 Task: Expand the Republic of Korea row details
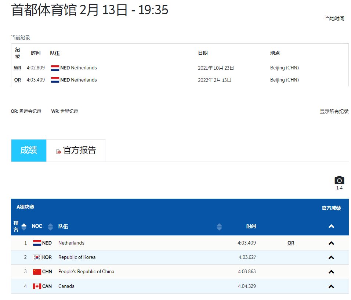[x=331, y=257]
